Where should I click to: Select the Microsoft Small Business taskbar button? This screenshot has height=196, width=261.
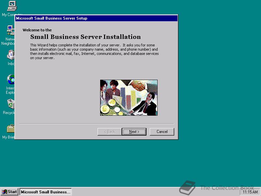tap(46, 192)
